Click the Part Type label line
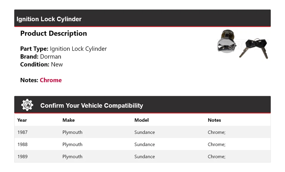This screenshot has height=172, width=285. coord(64,49)
